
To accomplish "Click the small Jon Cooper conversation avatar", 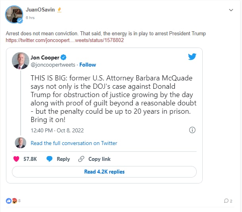I will coord(21,143).
